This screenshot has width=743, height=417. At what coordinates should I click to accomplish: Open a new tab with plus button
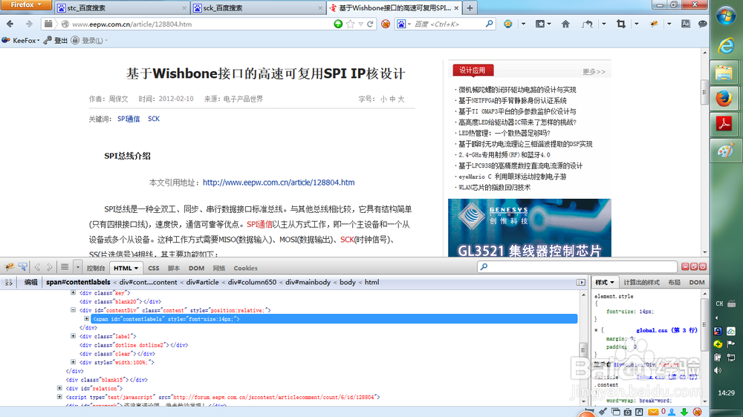470,8
